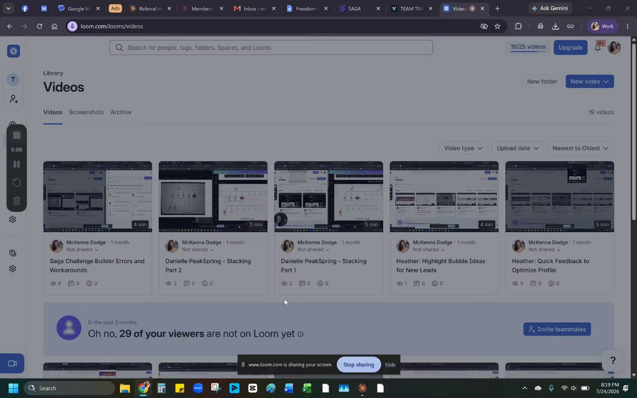The height and width of the screenshot is (398, 637).
Task: Click Ask Gemini button
Action: coord(550,8)
